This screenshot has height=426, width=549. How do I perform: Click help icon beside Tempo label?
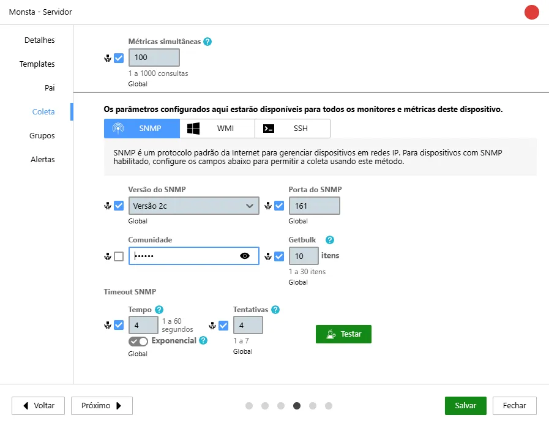click(x=159, y=310)
